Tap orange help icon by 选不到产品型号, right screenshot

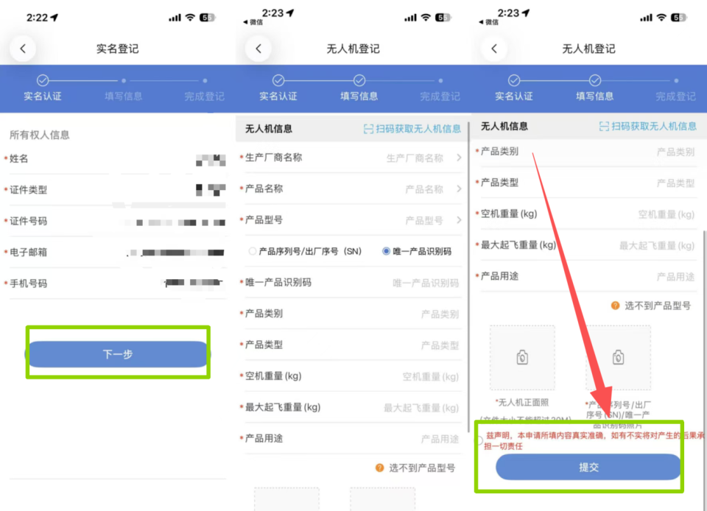[616, 306]
